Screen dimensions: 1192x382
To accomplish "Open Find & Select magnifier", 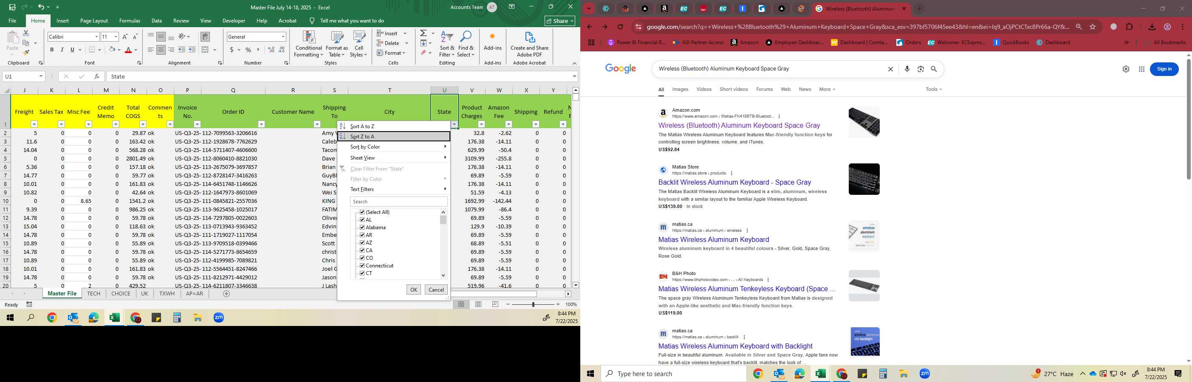I will click(466, 44).
